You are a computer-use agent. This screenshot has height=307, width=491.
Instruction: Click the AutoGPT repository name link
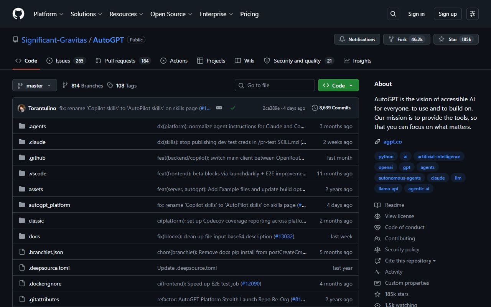(x=109, y=40)
